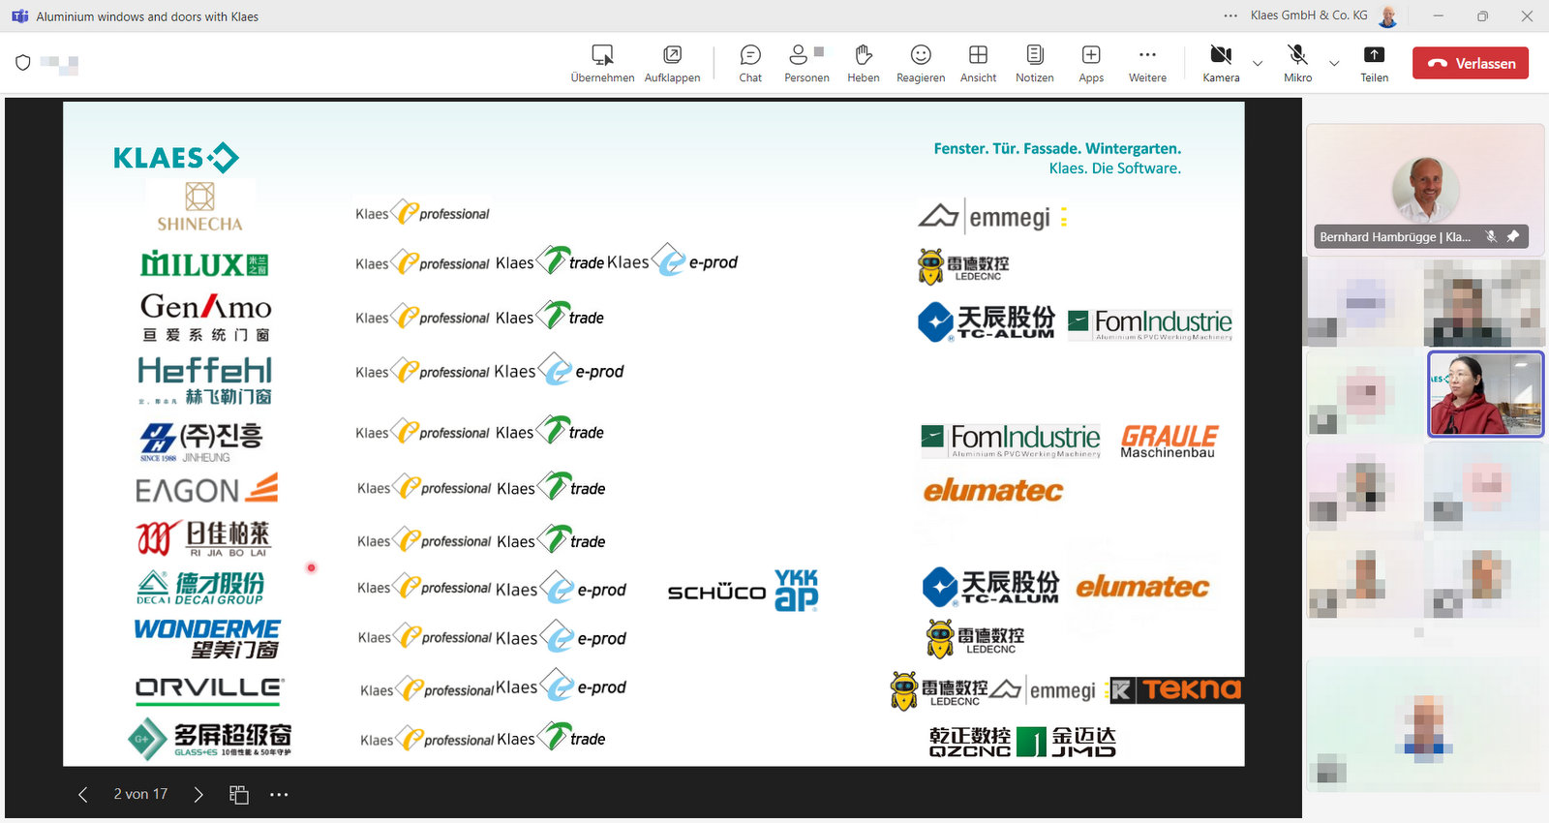Image resolution: width=1549 pixels, height=823 pixels.
Task: Open the Weitere more options menu
Action: (x=1147, y=63)
